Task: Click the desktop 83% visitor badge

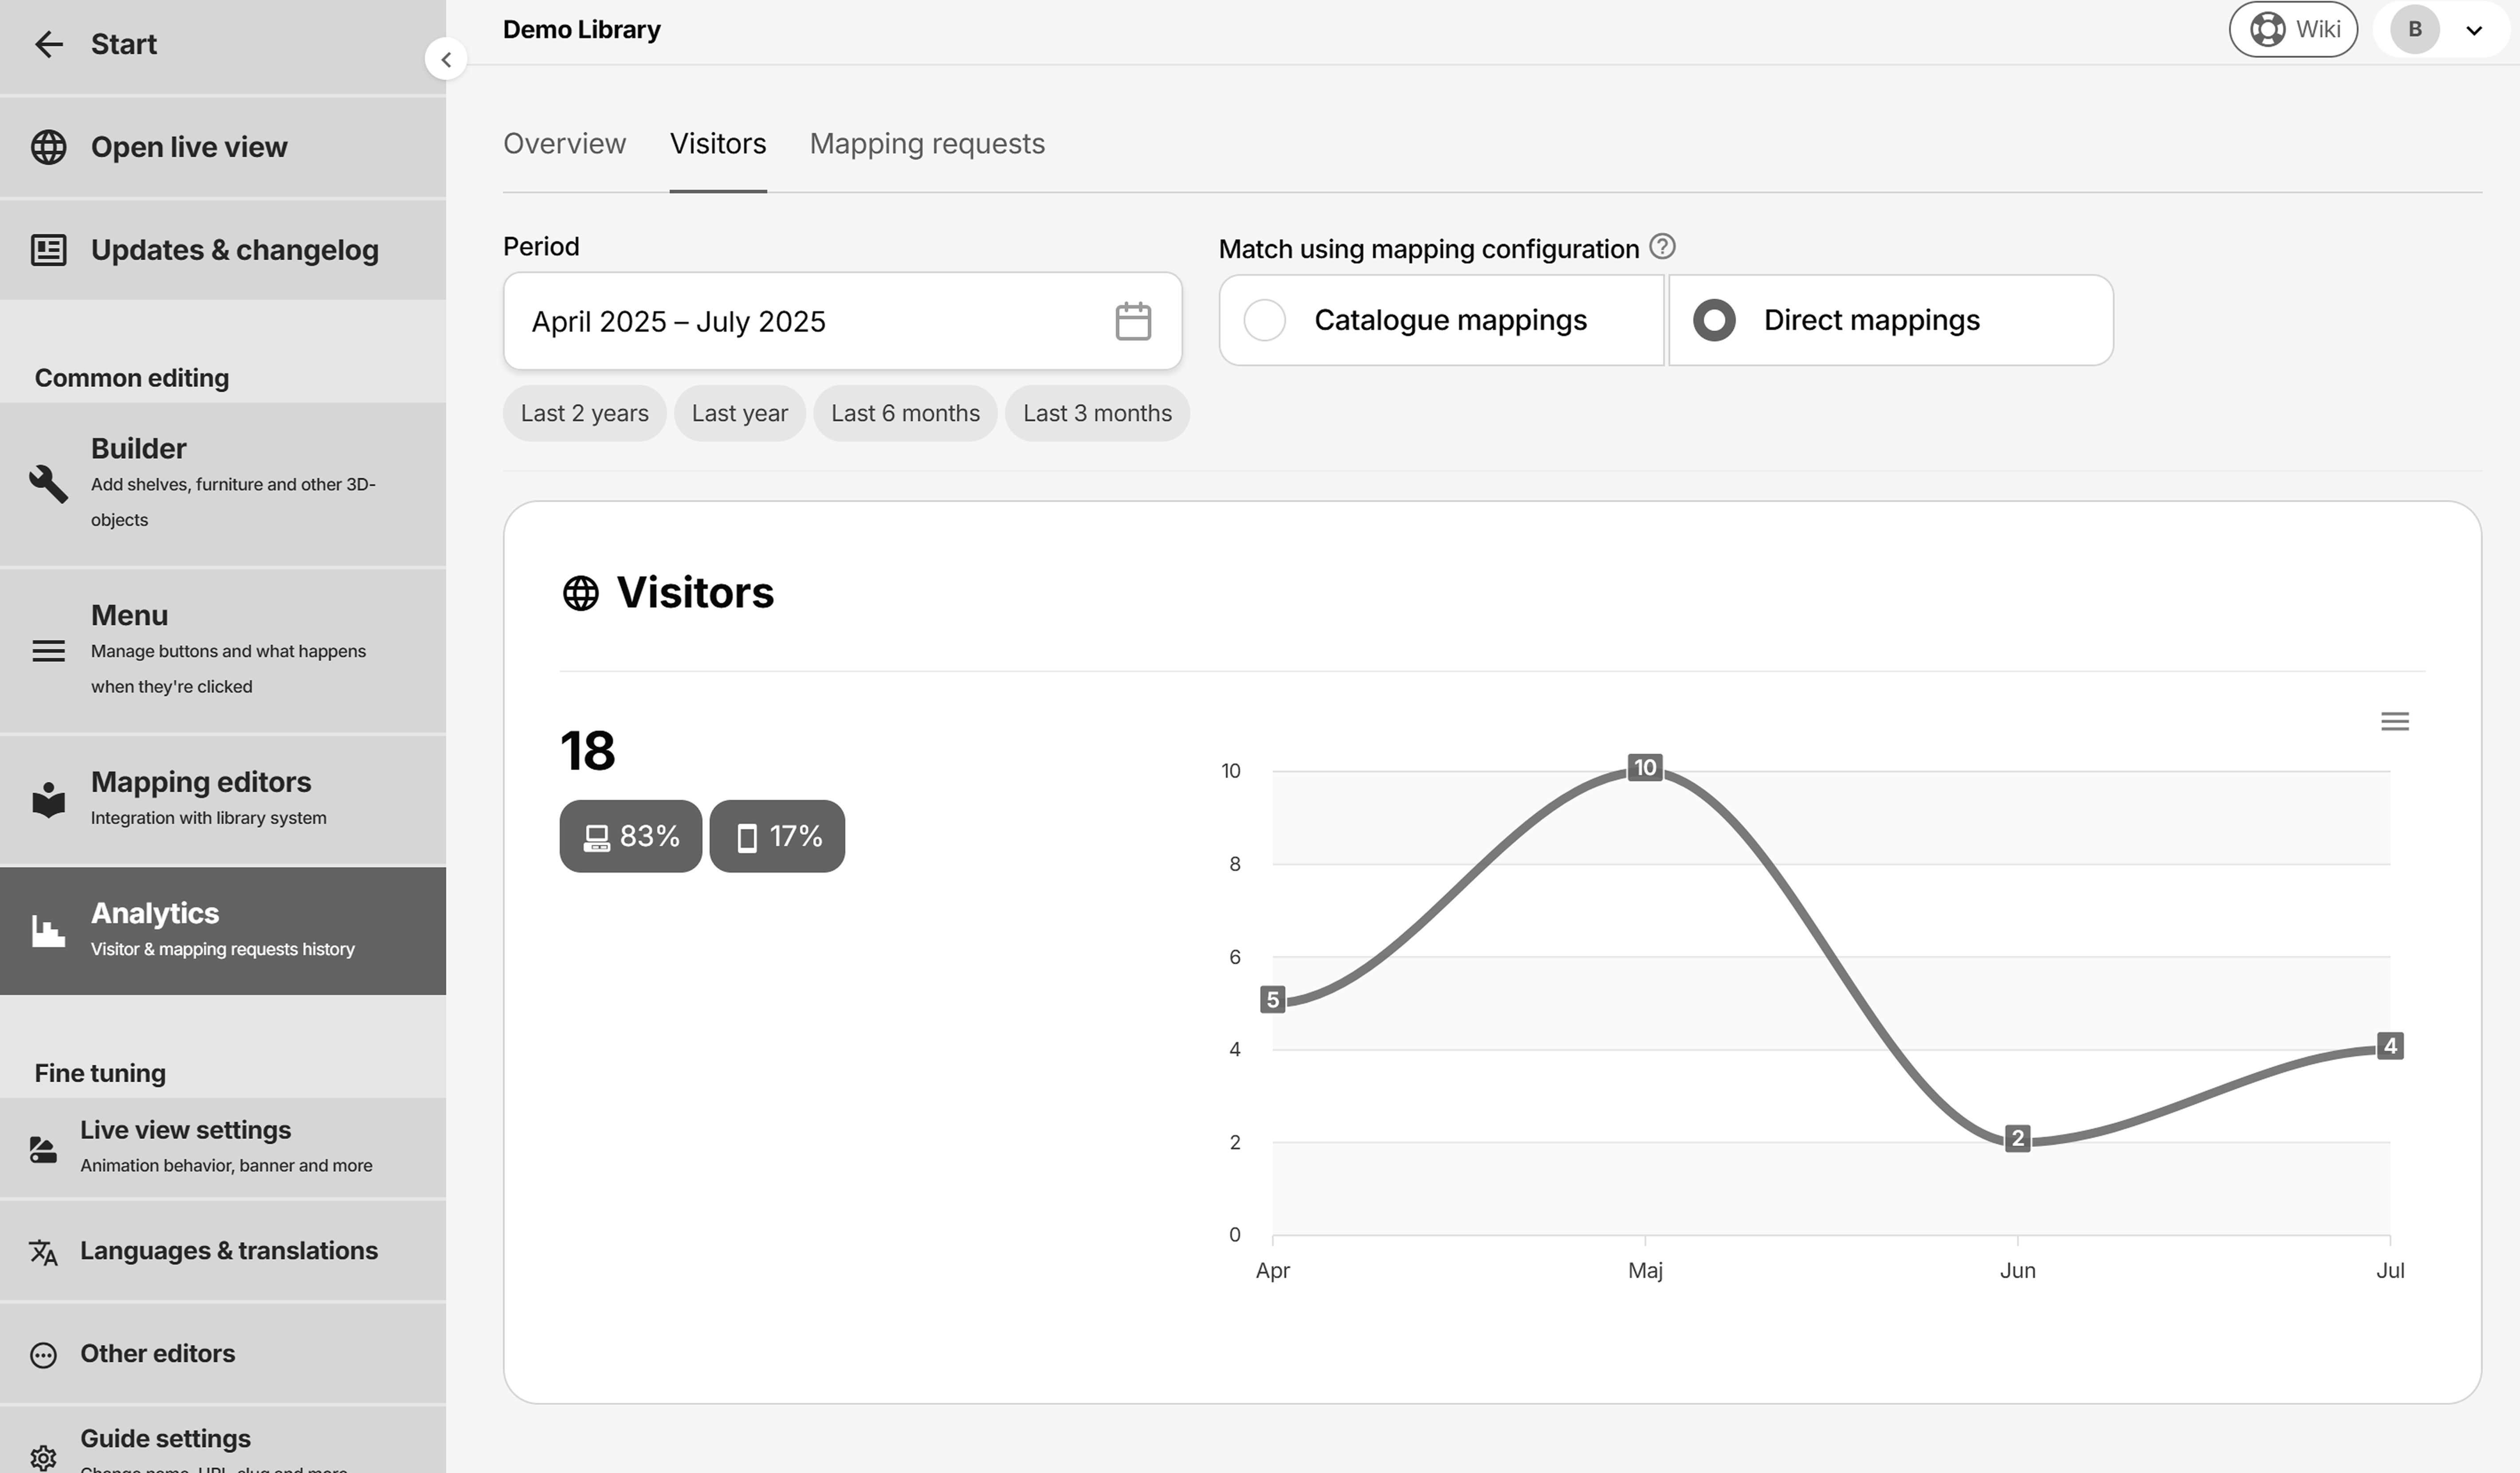Action: point(630,836)
